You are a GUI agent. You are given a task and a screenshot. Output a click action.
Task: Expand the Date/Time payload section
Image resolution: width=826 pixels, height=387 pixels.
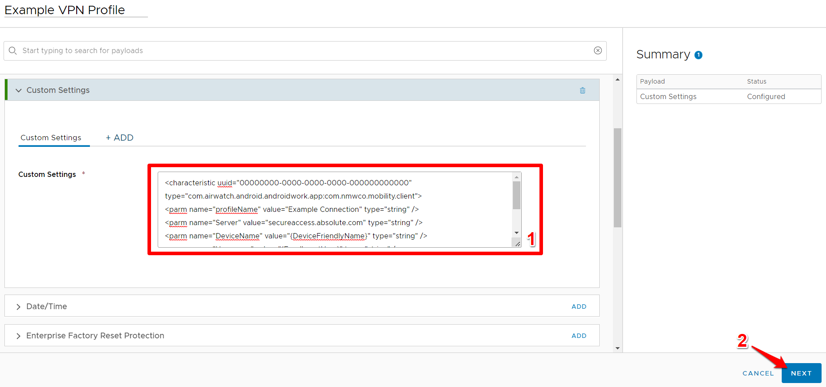(x=18, y=307)
